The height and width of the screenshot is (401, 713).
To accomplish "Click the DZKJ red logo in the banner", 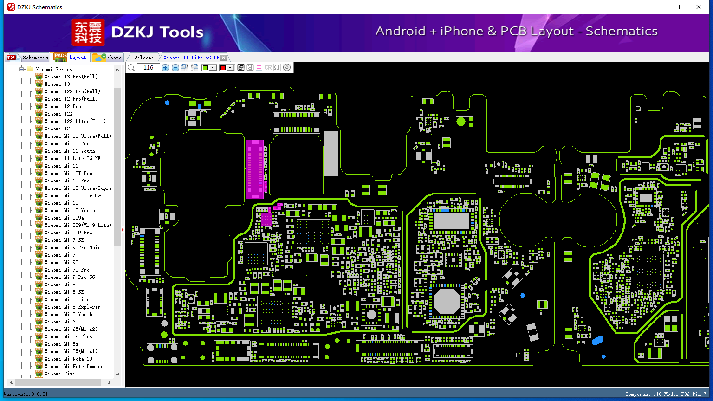I will click(x=88, y=32).
